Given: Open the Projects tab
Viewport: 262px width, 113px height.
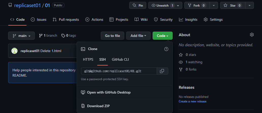Looking at the screenshot, I should coord(119,19).
